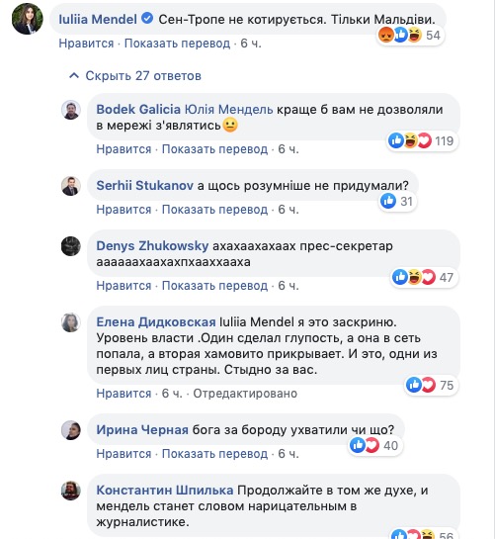495x539 pixels.
Task: Click the like reaction count 31 on Stukanov's reply
Action: click(397, 201)
